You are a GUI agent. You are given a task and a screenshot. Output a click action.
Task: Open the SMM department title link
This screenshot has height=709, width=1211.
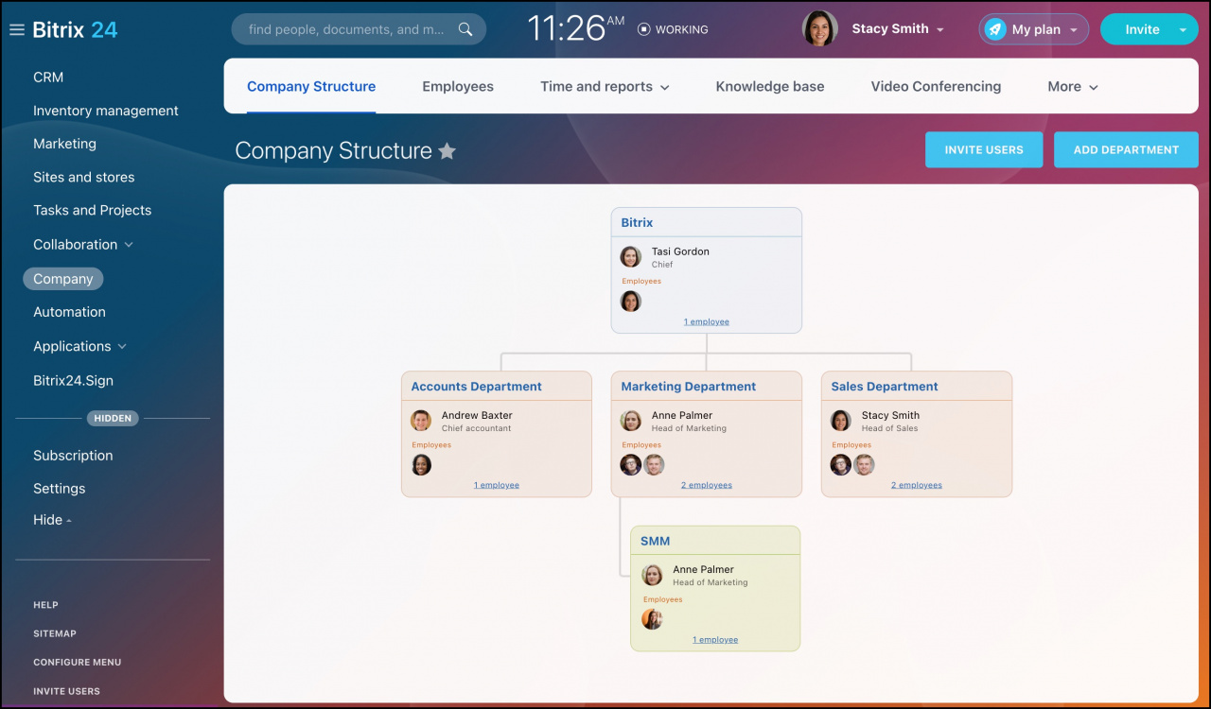(x=655, y=542)
